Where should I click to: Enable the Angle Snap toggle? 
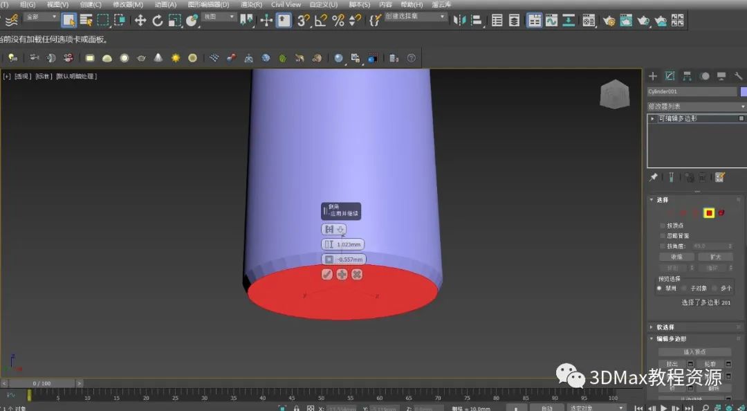pos(321,20)
